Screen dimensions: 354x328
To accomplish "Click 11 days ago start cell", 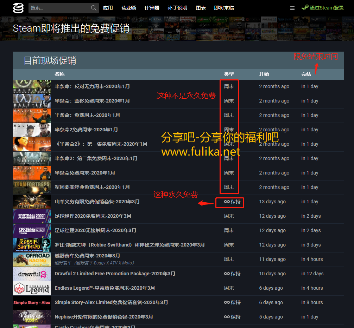I will point(272,260).
